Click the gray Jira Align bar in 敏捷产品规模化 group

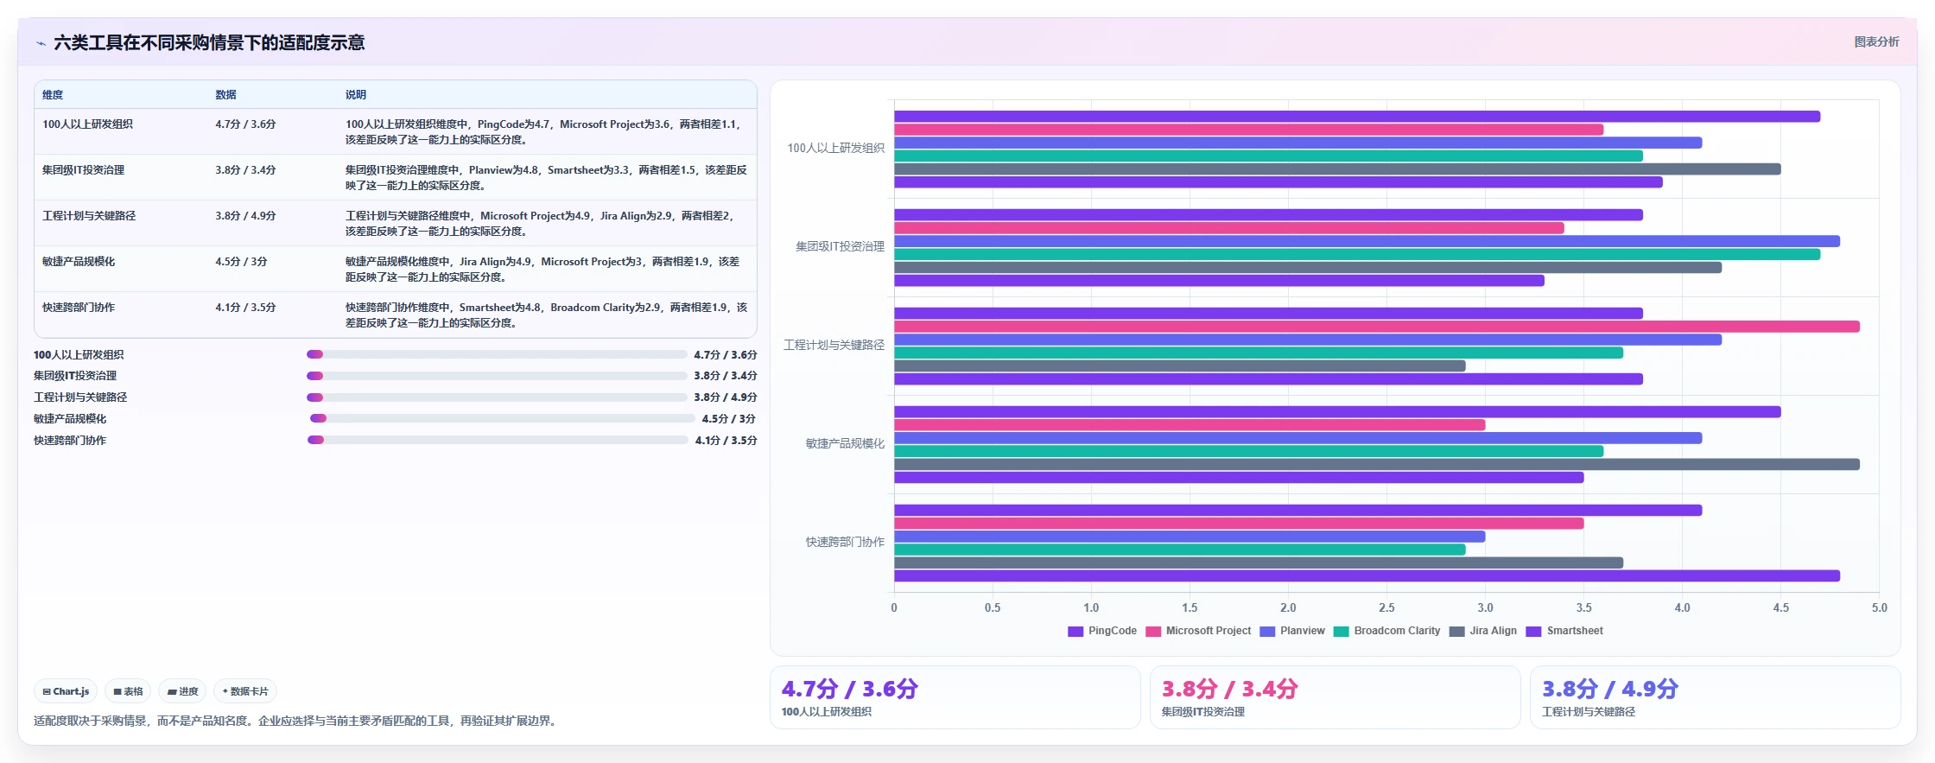(x=1377, y=464)
